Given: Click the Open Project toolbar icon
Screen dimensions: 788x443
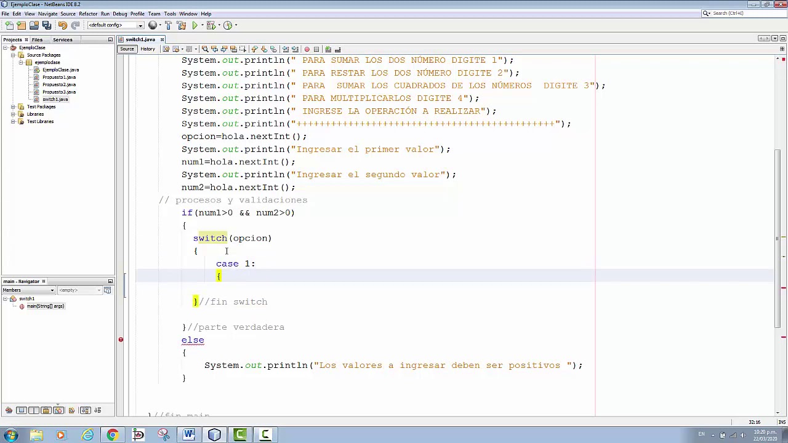Looking at the screenshot, I should click(34, 25).
